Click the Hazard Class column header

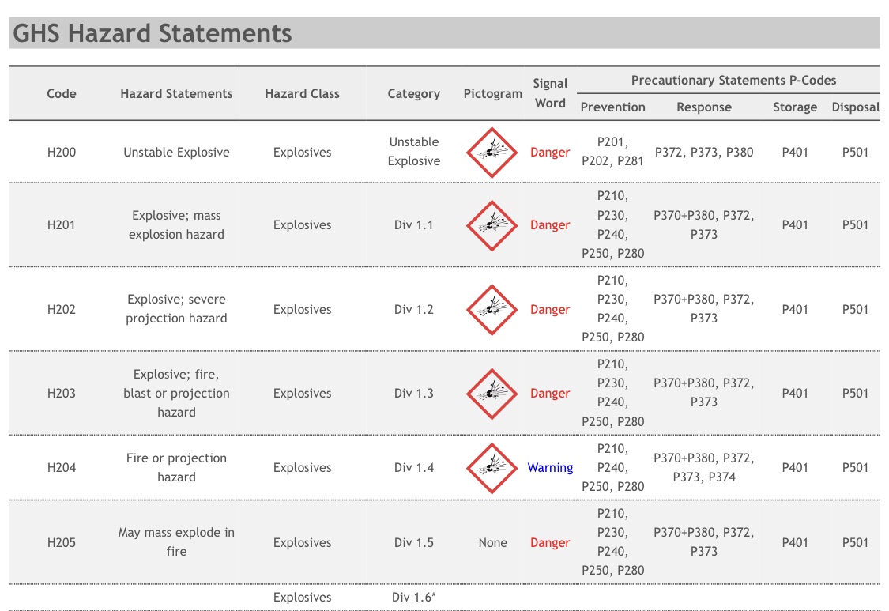point(302,93)
